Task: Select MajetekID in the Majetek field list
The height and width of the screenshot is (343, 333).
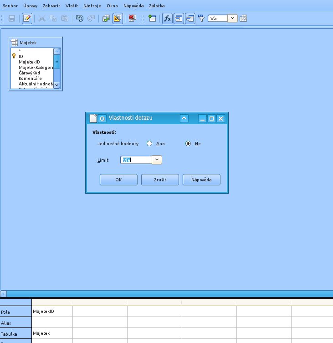Action: [29, 62]
